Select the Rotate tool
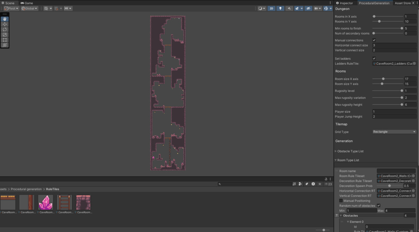419x232 pixels. (x=5, y=29)
